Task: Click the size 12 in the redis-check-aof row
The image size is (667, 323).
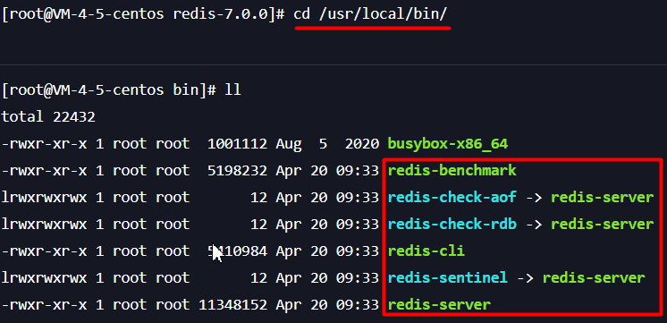Action: [258, 198]
